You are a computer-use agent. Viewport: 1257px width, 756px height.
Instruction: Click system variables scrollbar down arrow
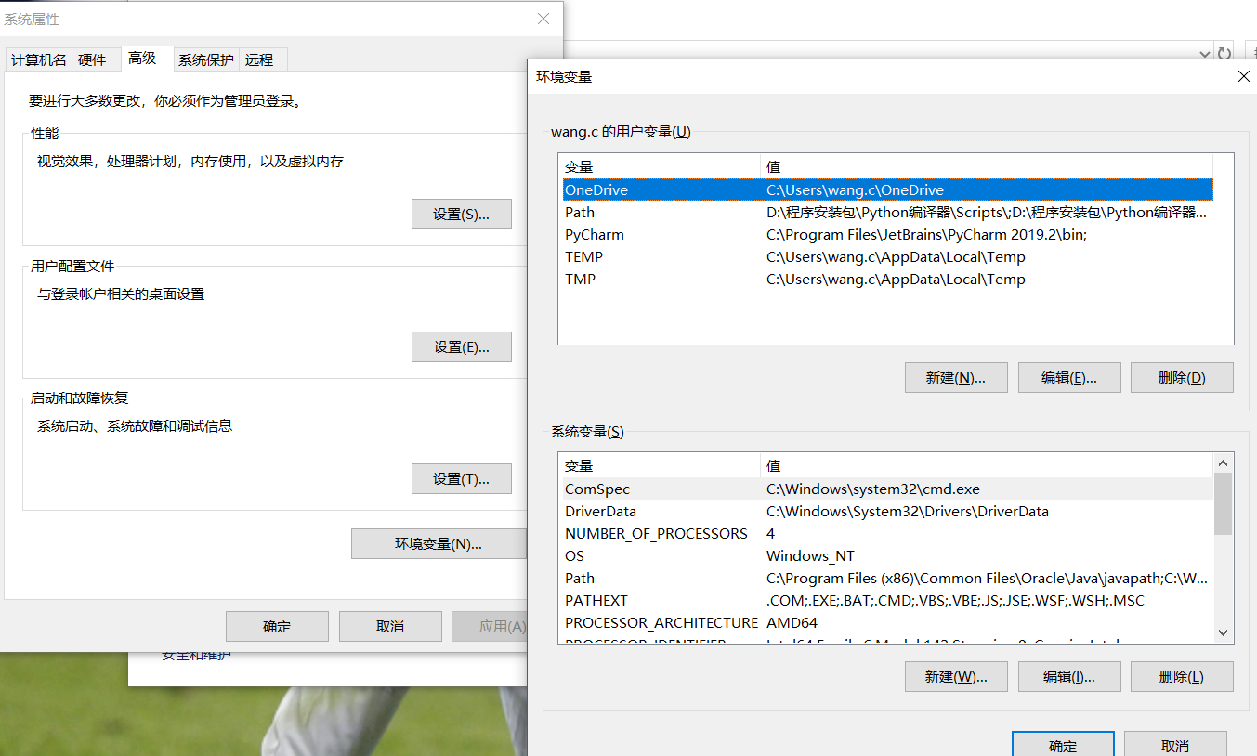point(1223,632)
